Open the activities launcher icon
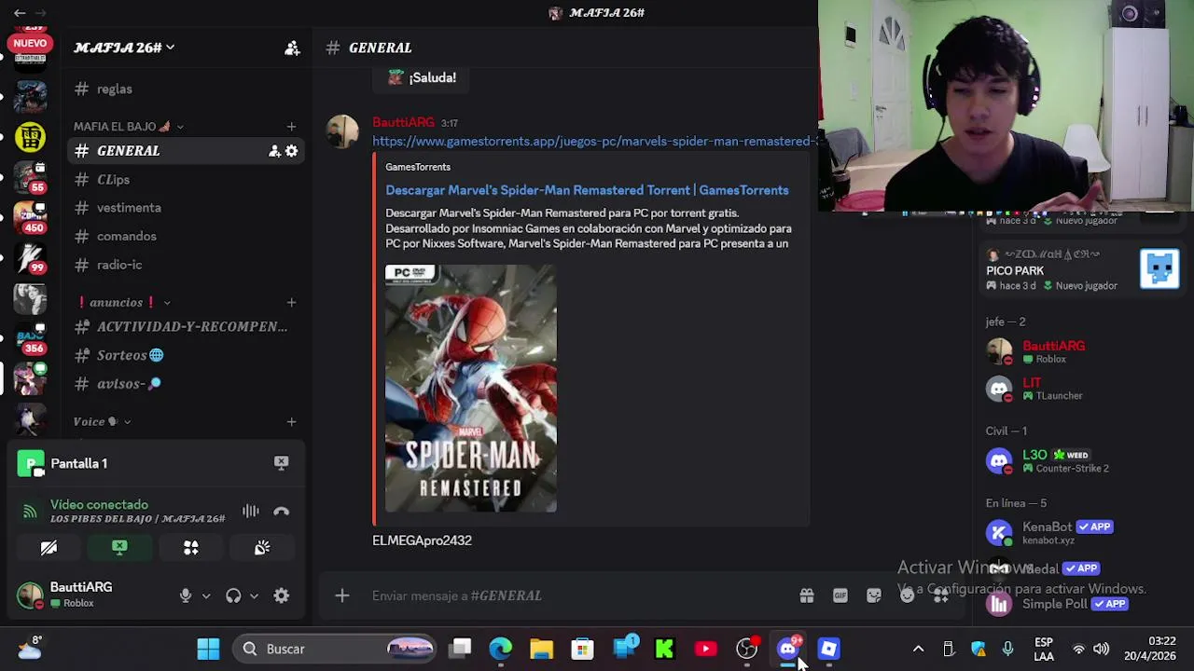This screenshot has height=671, width=1194. 190,548
